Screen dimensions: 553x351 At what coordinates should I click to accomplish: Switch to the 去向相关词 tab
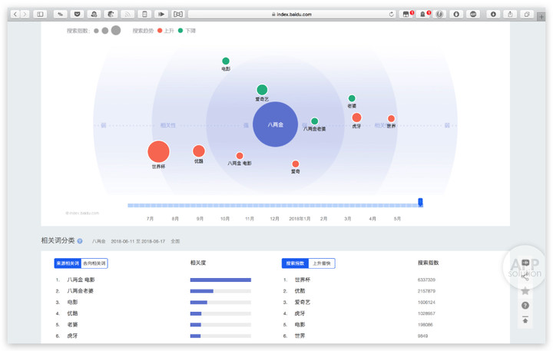click(x=94, y=263)
